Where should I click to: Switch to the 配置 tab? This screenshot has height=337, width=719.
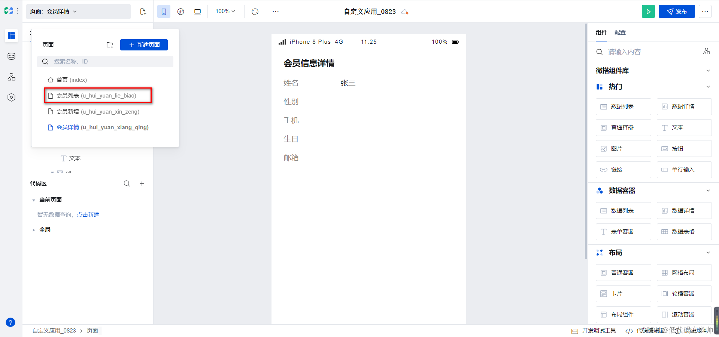[620, 33]
